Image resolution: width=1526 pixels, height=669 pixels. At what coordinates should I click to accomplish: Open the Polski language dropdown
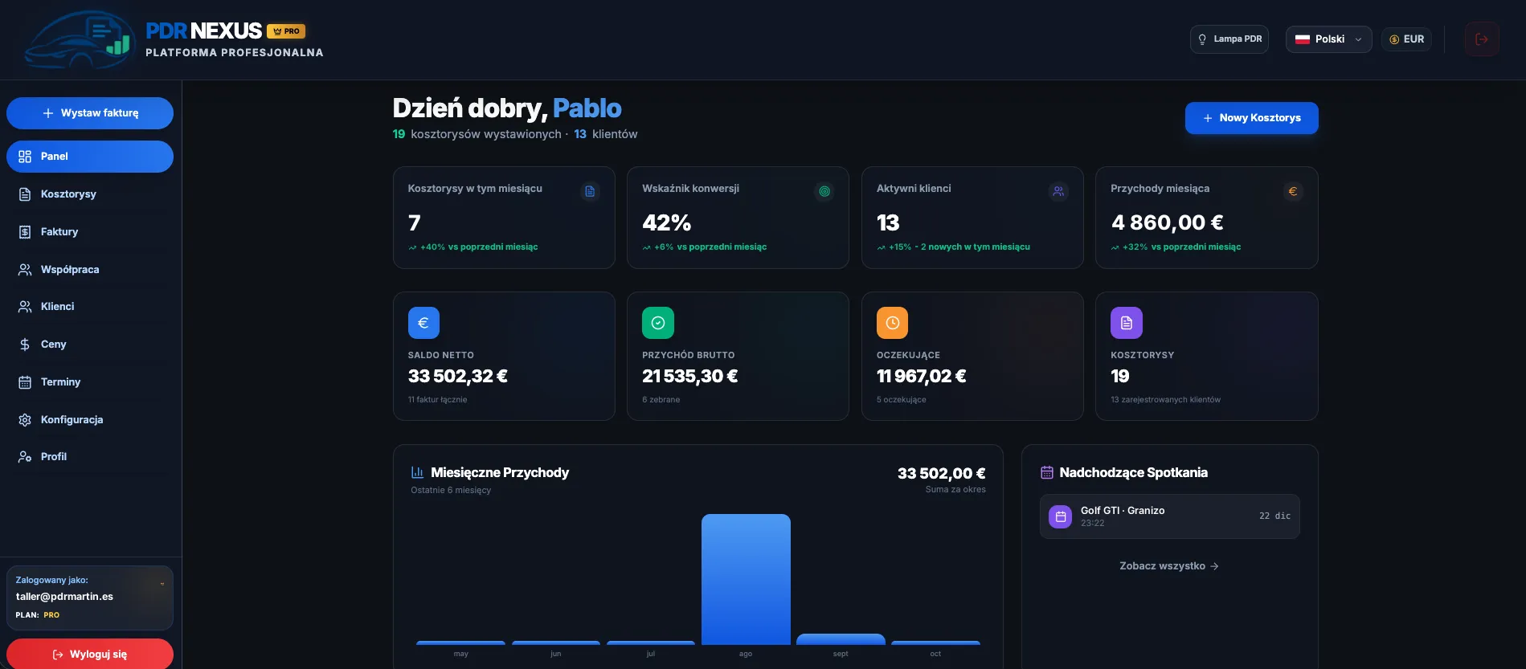point(1328,39)
